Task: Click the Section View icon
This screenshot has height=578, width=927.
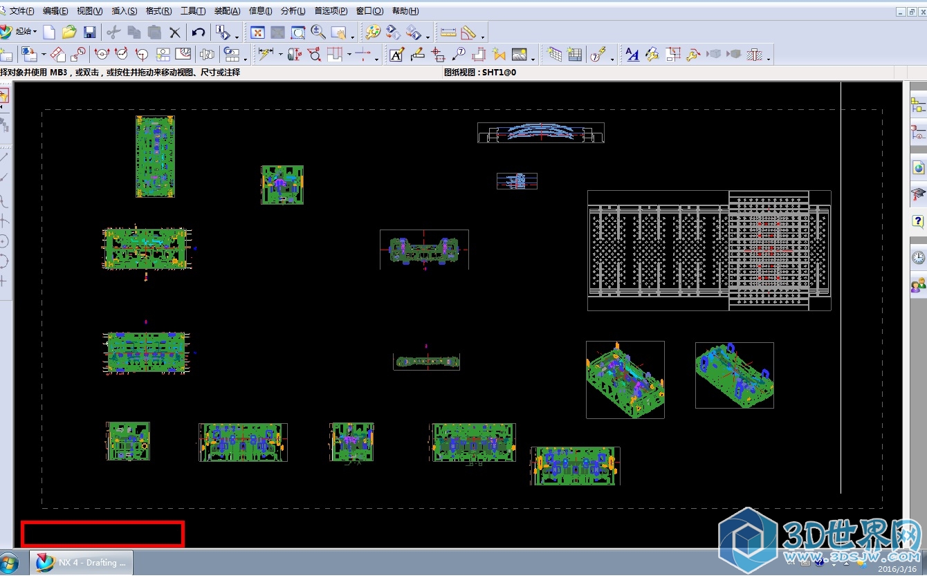Action: [x=102, y=54]
